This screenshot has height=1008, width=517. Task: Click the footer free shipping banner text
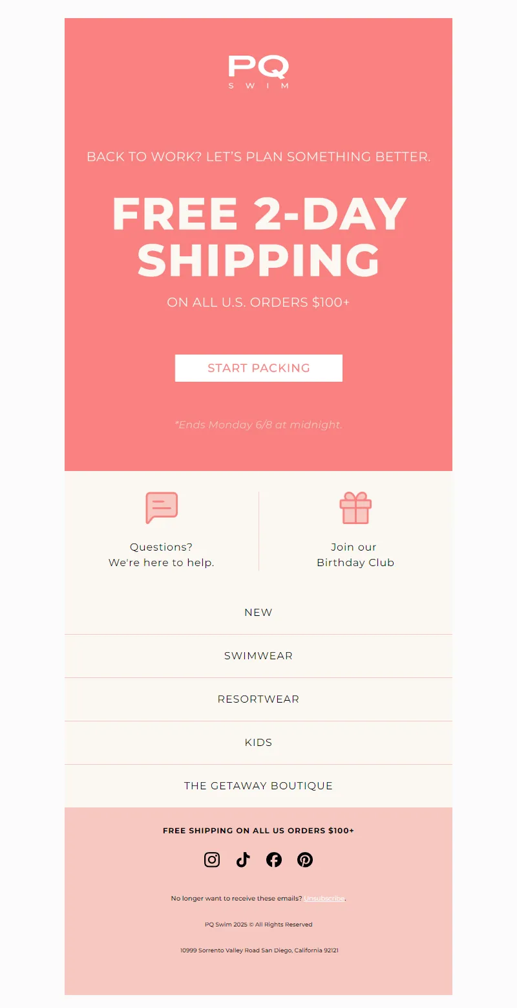pyautogui.click(x=258, y=831)
